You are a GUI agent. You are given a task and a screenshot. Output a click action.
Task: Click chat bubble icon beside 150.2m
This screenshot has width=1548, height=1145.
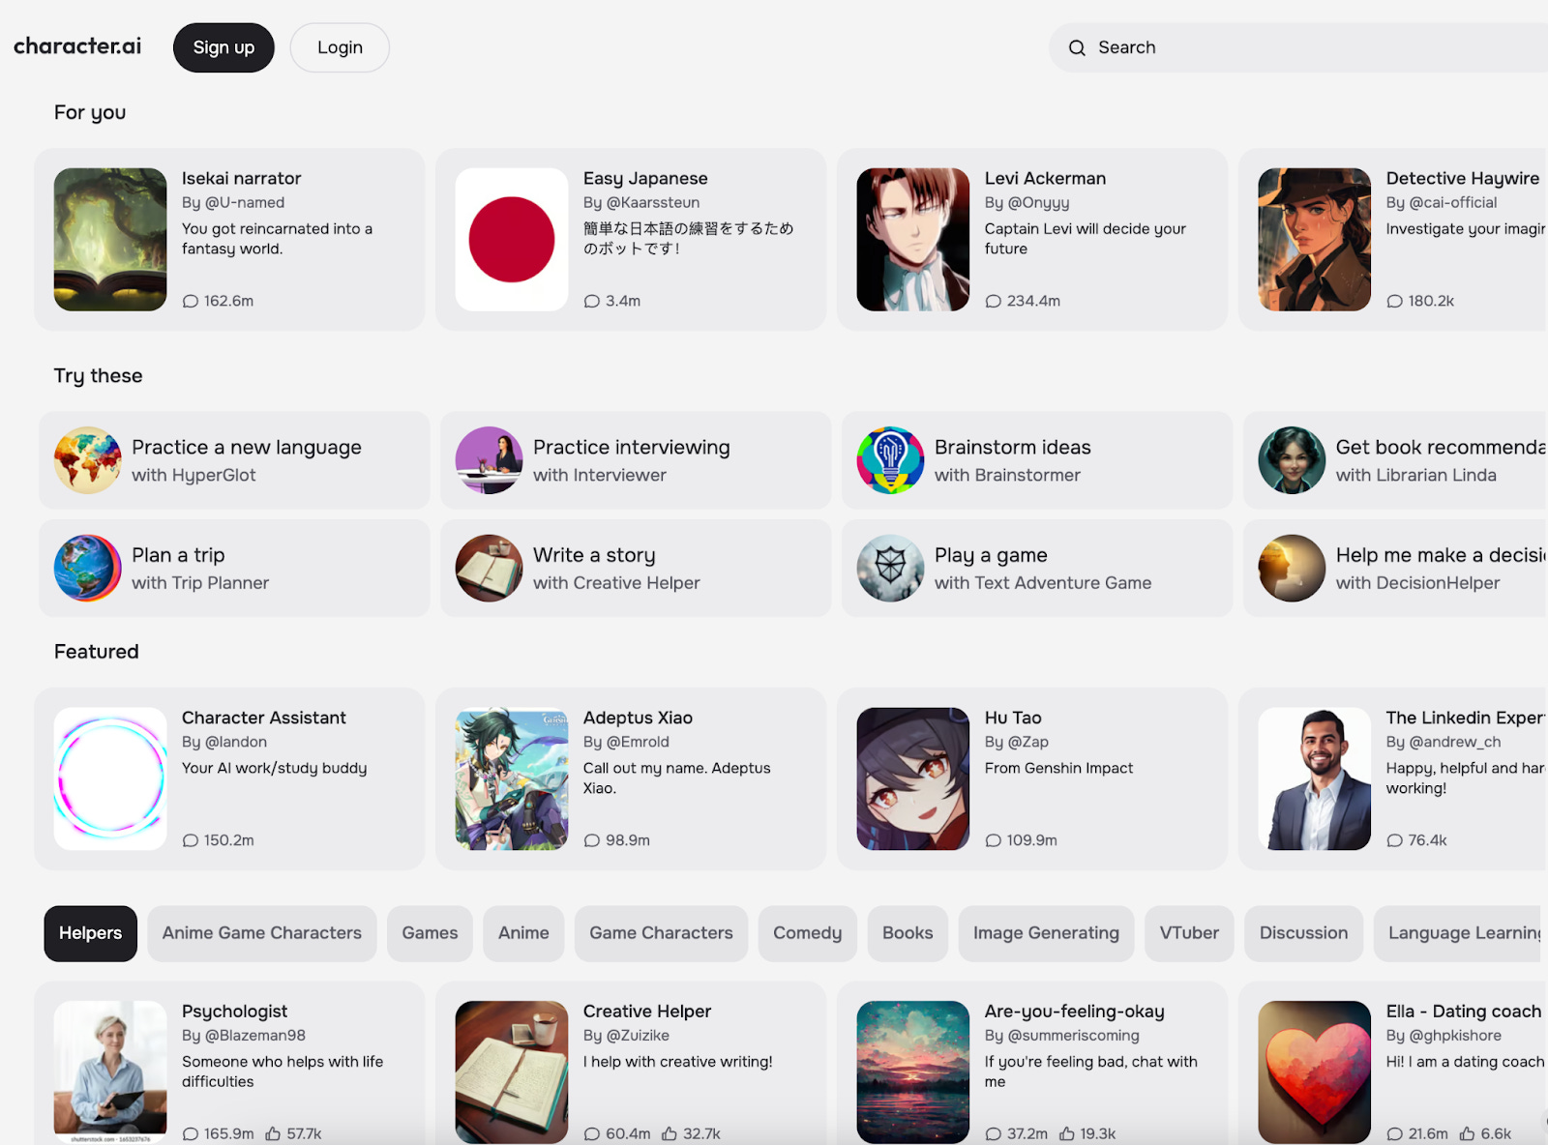point(191,841)
